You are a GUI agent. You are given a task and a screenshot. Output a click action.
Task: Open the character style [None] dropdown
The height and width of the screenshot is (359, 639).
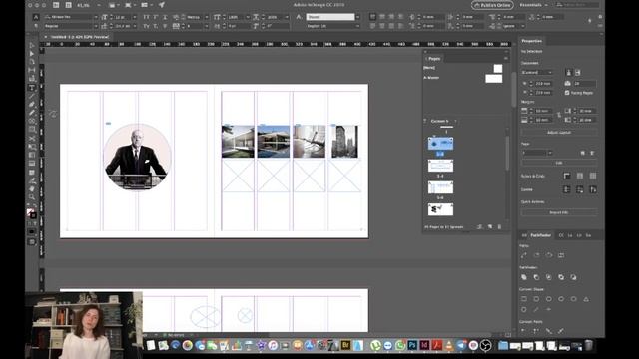coord(357,17)
